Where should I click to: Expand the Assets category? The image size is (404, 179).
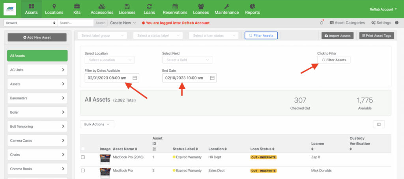click(37, 84)
